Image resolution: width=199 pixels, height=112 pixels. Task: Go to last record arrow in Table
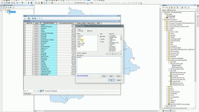(x=38, y=91)
